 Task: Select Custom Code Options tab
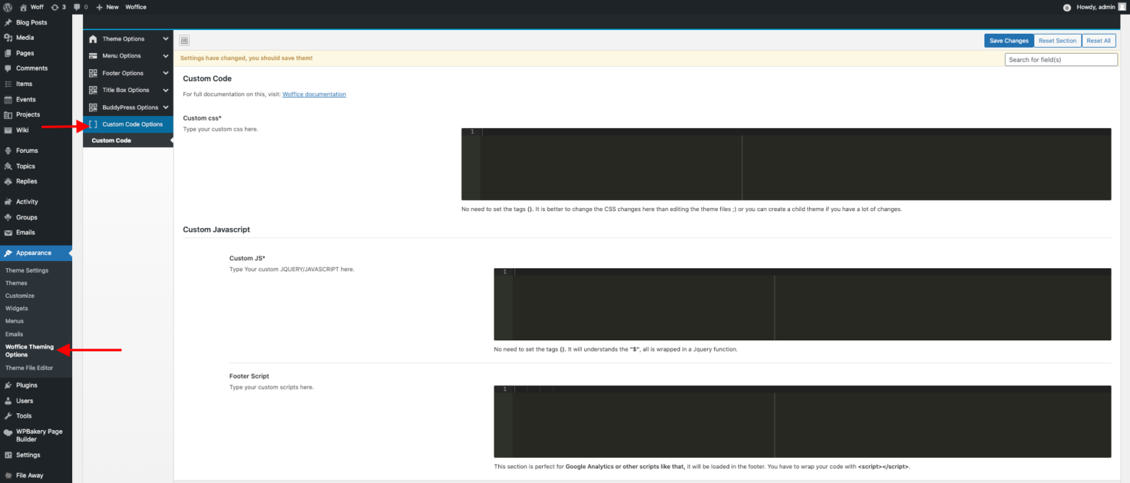point(132,124)
